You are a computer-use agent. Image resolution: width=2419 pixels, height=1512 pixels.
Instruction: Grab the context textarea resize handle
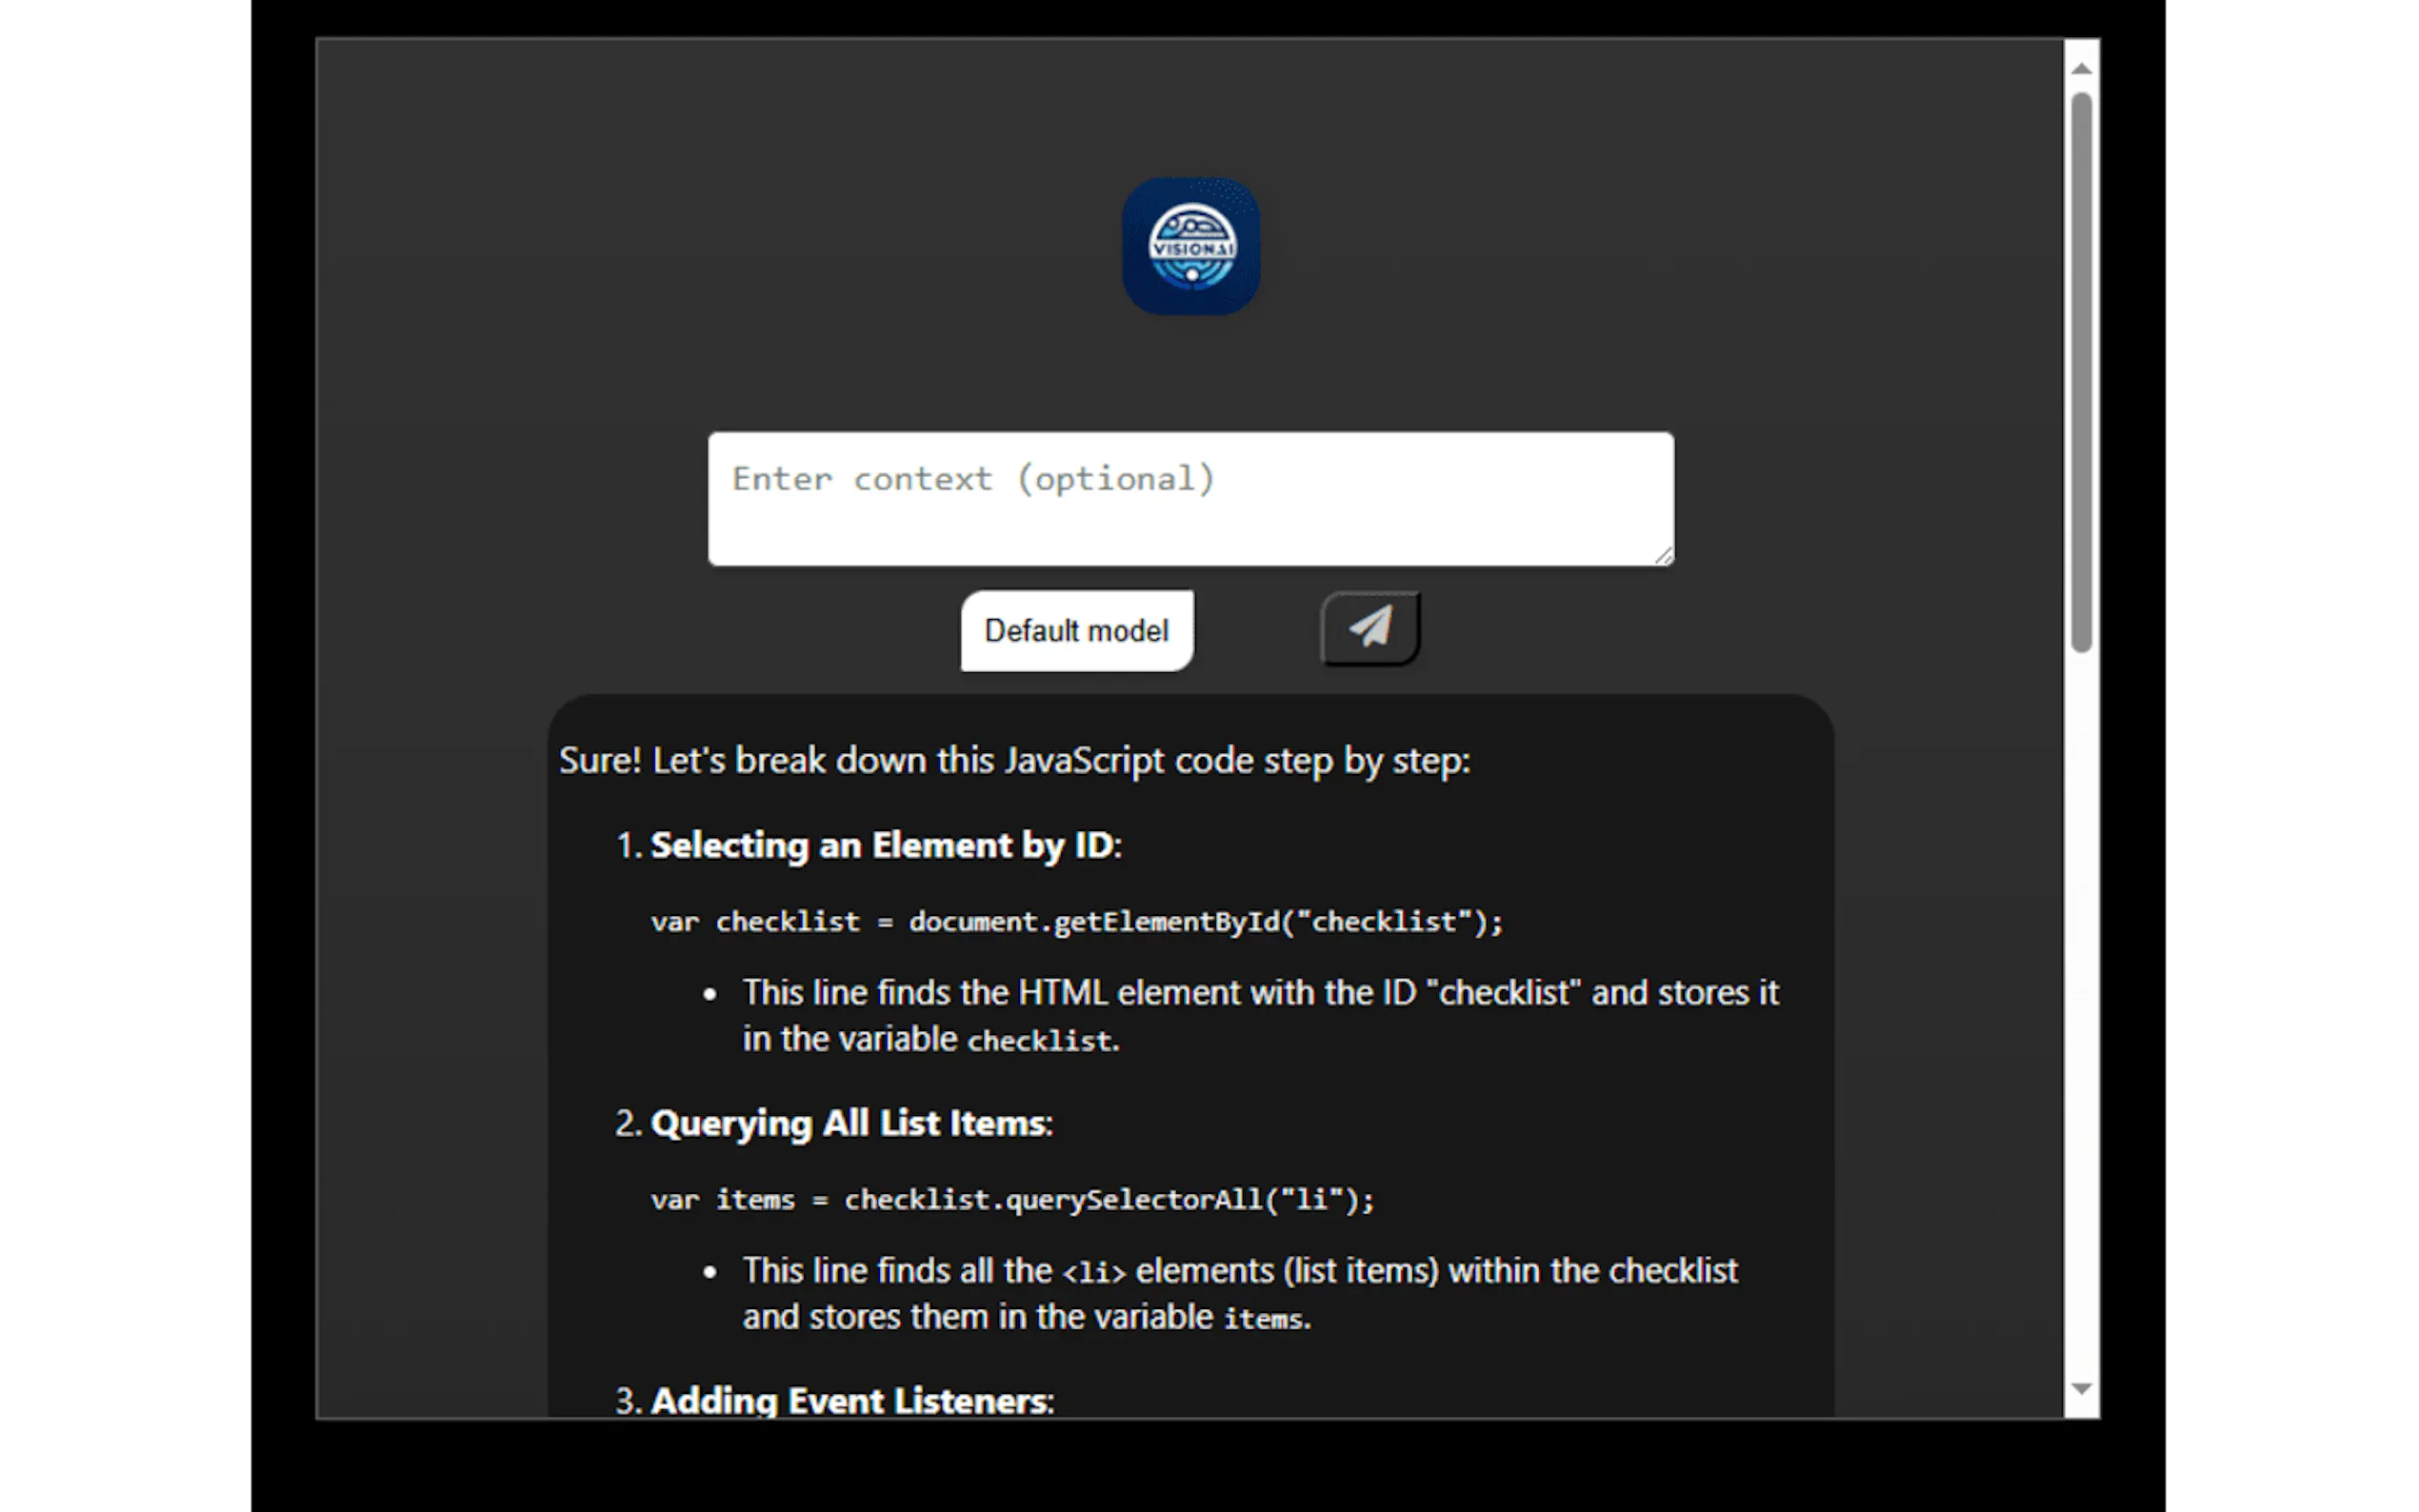(x=1663, y=556)
